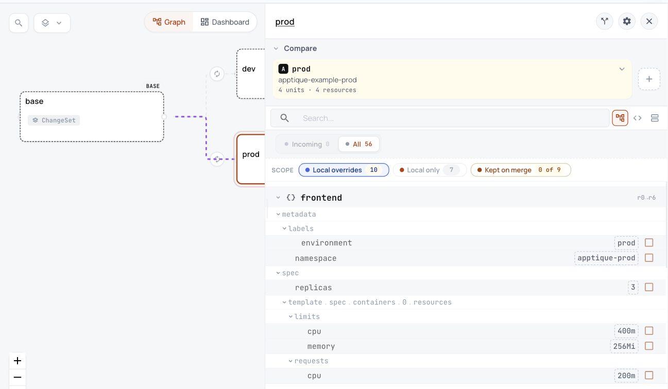Add another space to compare
Image resolution: width=668 pixels, height=389 pixels.
coord(649,79)
